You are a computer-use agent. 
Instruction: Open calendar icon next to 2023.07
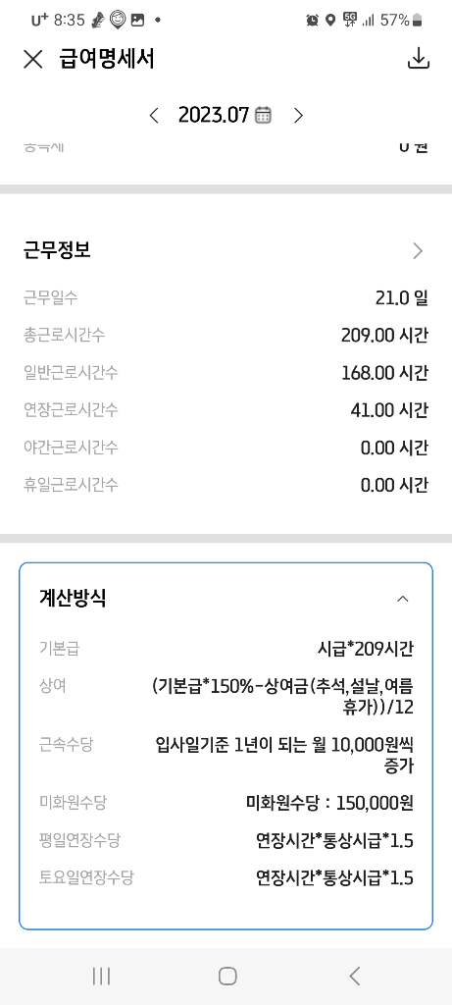[263, 116]
